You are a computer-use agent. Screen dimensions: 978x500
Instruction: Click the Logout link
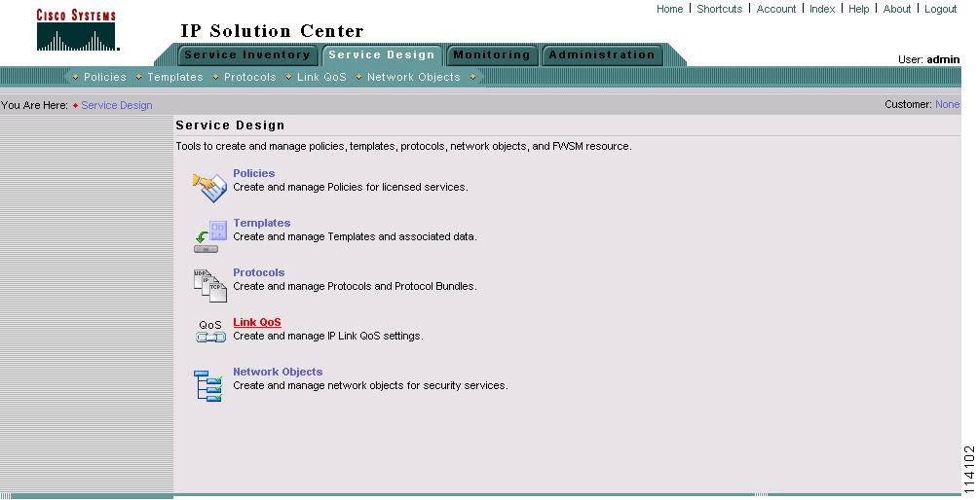[941, 9]
